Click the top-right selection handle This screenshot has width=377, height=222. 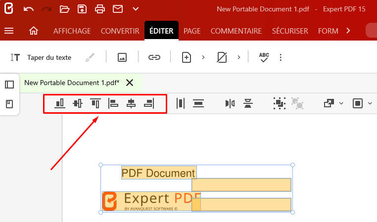tap(292, 165)
